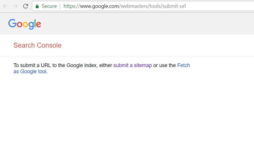
Task: Click the blue capital G in the logo
Action: tap(12, 23)
